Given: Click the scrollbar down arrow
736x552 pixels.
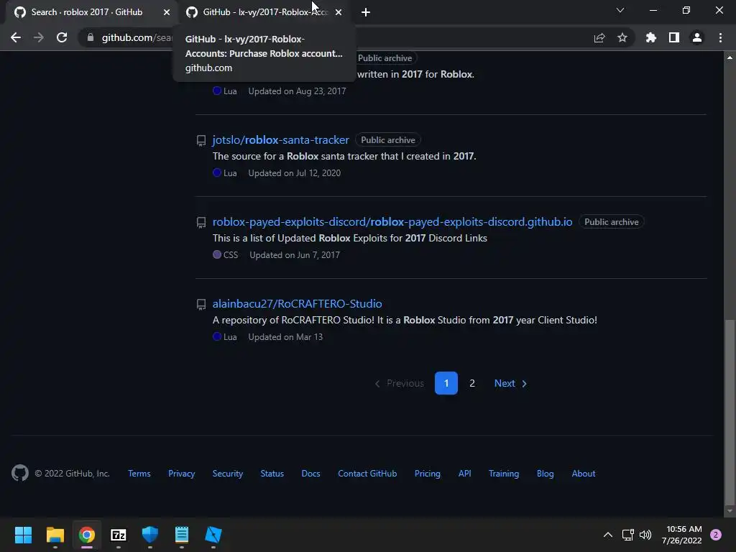Looking at the screenshot, I should pyautogui.click(x=730, y=511).
